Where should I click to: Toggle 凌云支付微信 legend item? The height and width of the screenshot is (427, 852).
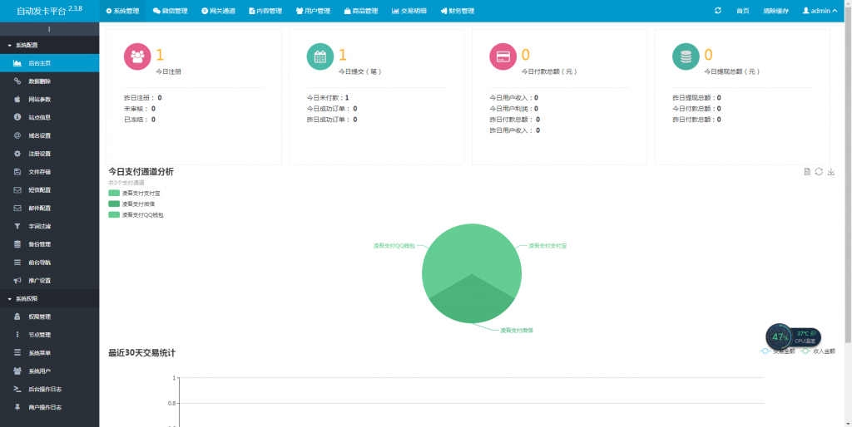114,204
